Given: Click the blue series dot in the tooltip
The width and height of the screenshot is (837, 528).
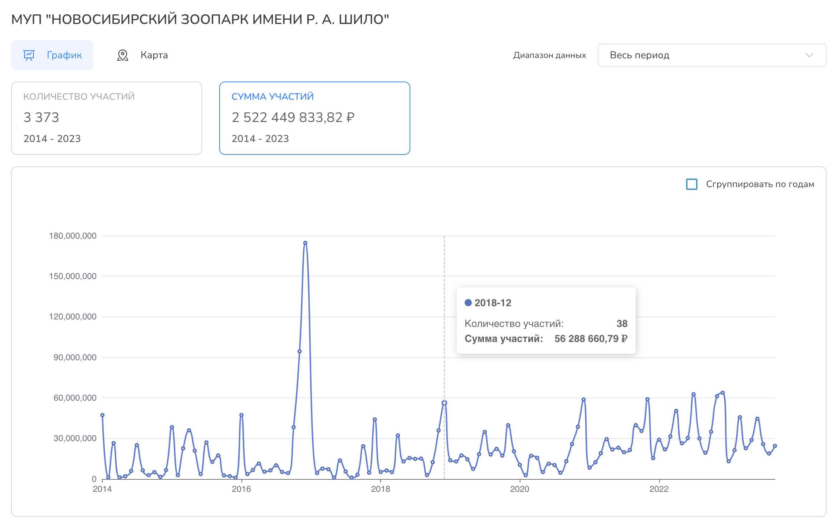Looking at the screenshot, I should click(x=468, y=303).
